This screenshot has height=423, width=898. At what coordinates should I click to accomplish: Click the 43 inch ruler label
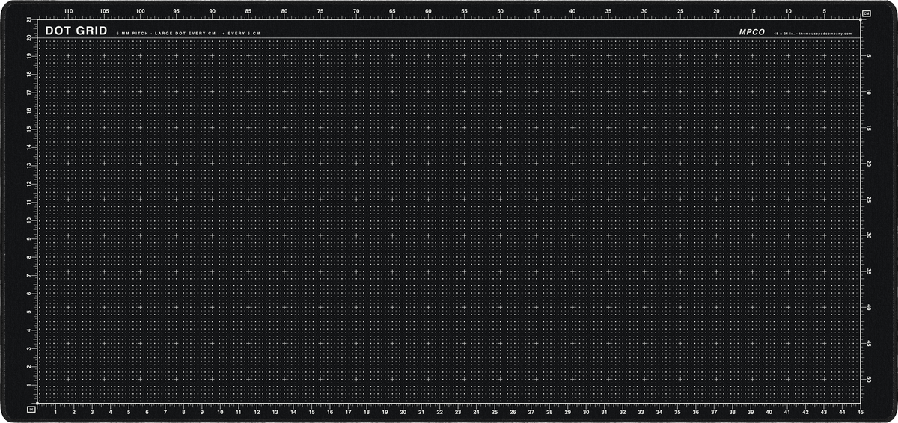(824, 412)
